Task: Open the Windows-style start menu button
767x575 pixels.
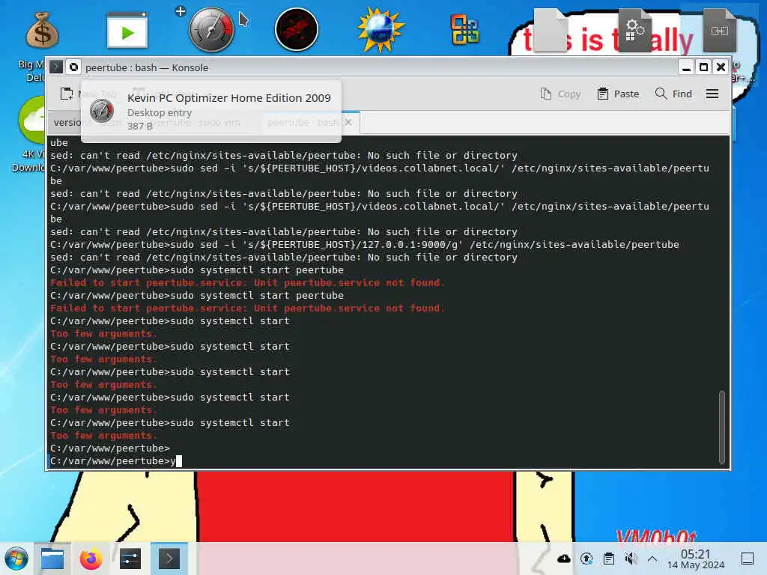Action: 16,559
